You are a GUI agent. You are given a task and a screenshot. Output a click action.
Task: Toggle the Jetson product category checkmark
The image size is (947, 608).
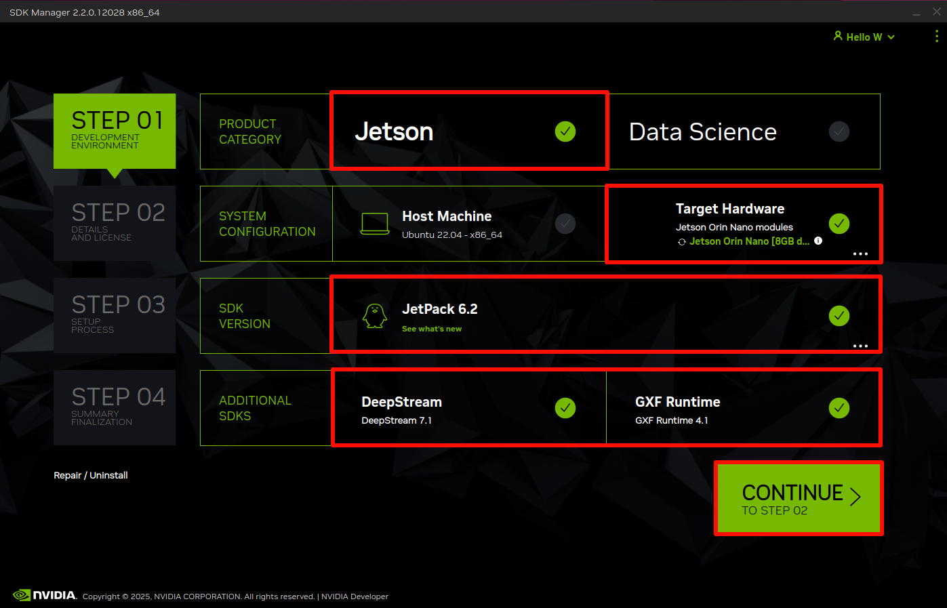tap(565, 131)
